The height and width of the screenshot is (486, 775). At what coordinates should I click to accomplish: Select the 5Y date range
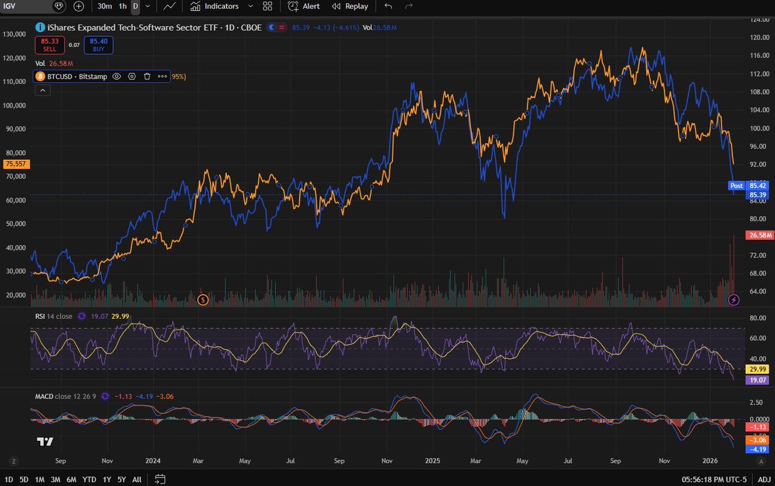pyautogui.click(x=121, y=479)
